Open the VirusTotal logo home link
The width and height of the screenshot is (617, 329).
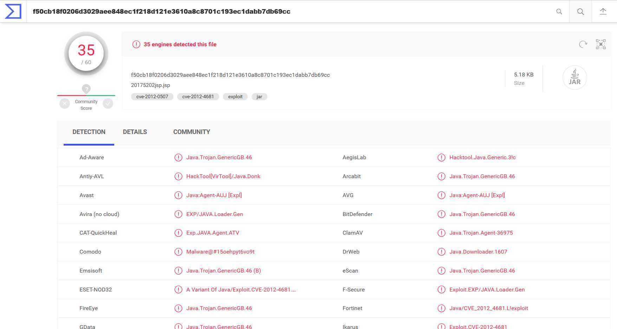[x=13, y=11]
